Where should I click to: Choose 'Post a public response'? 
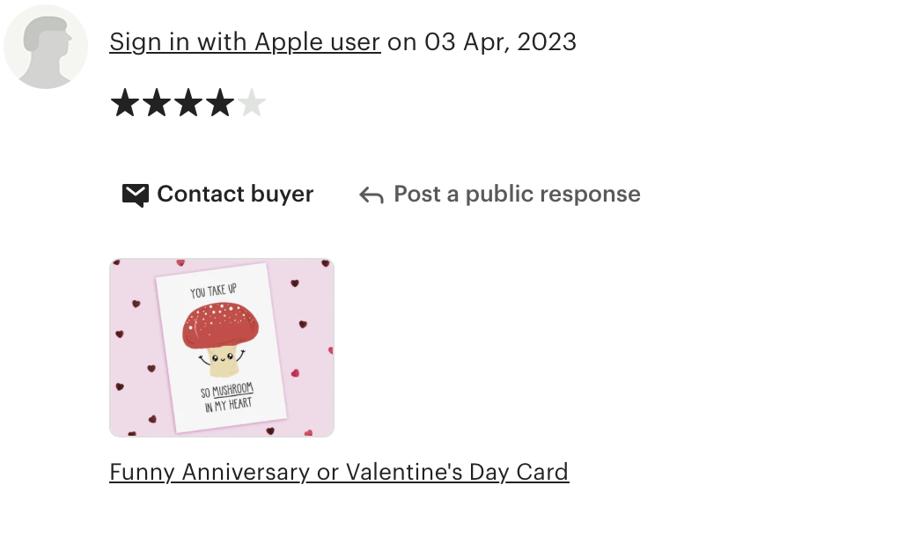517,194
